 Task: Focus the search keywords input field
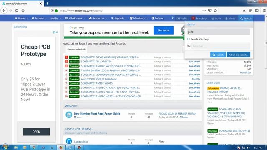(x=219, y=32)
